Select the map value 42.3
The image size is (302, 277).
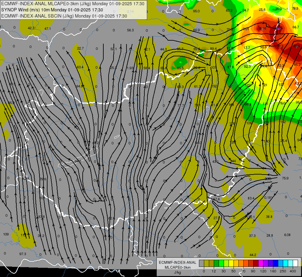pos(31,28)
